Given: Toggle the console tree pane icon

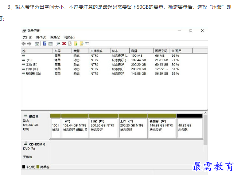Looking at the screenshot, I should pos(37,44).
